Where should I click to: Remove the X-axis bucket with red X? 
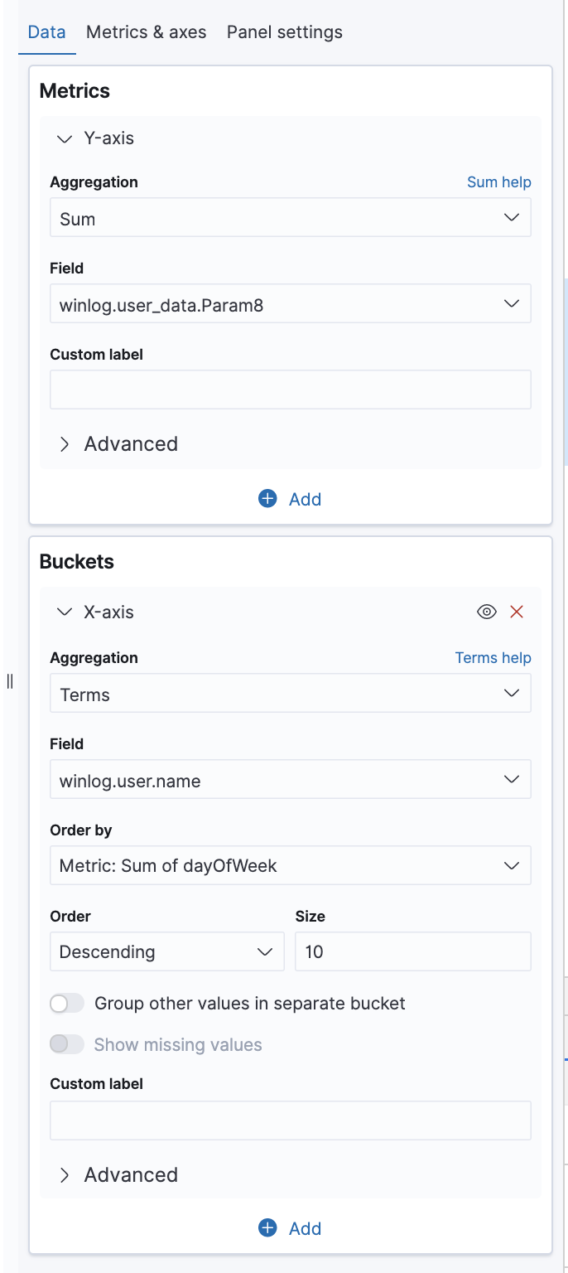tap(517, 612)
